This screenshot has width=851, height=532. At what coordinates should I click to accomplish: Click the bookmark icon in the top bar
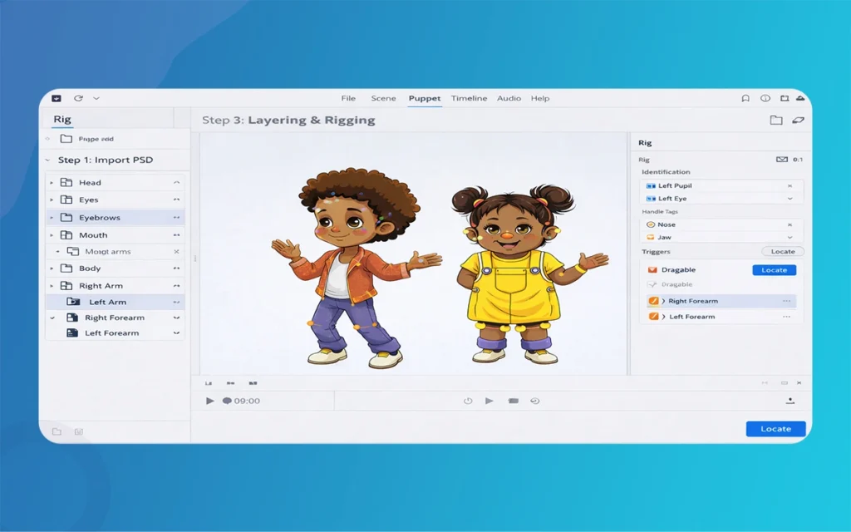click(745, 98)
